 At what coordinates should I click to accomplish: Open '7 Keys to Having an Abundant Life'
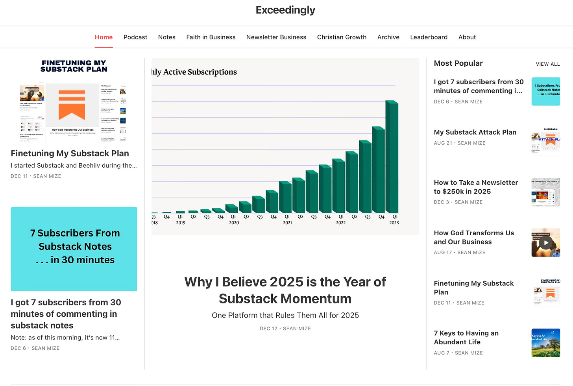466,338
